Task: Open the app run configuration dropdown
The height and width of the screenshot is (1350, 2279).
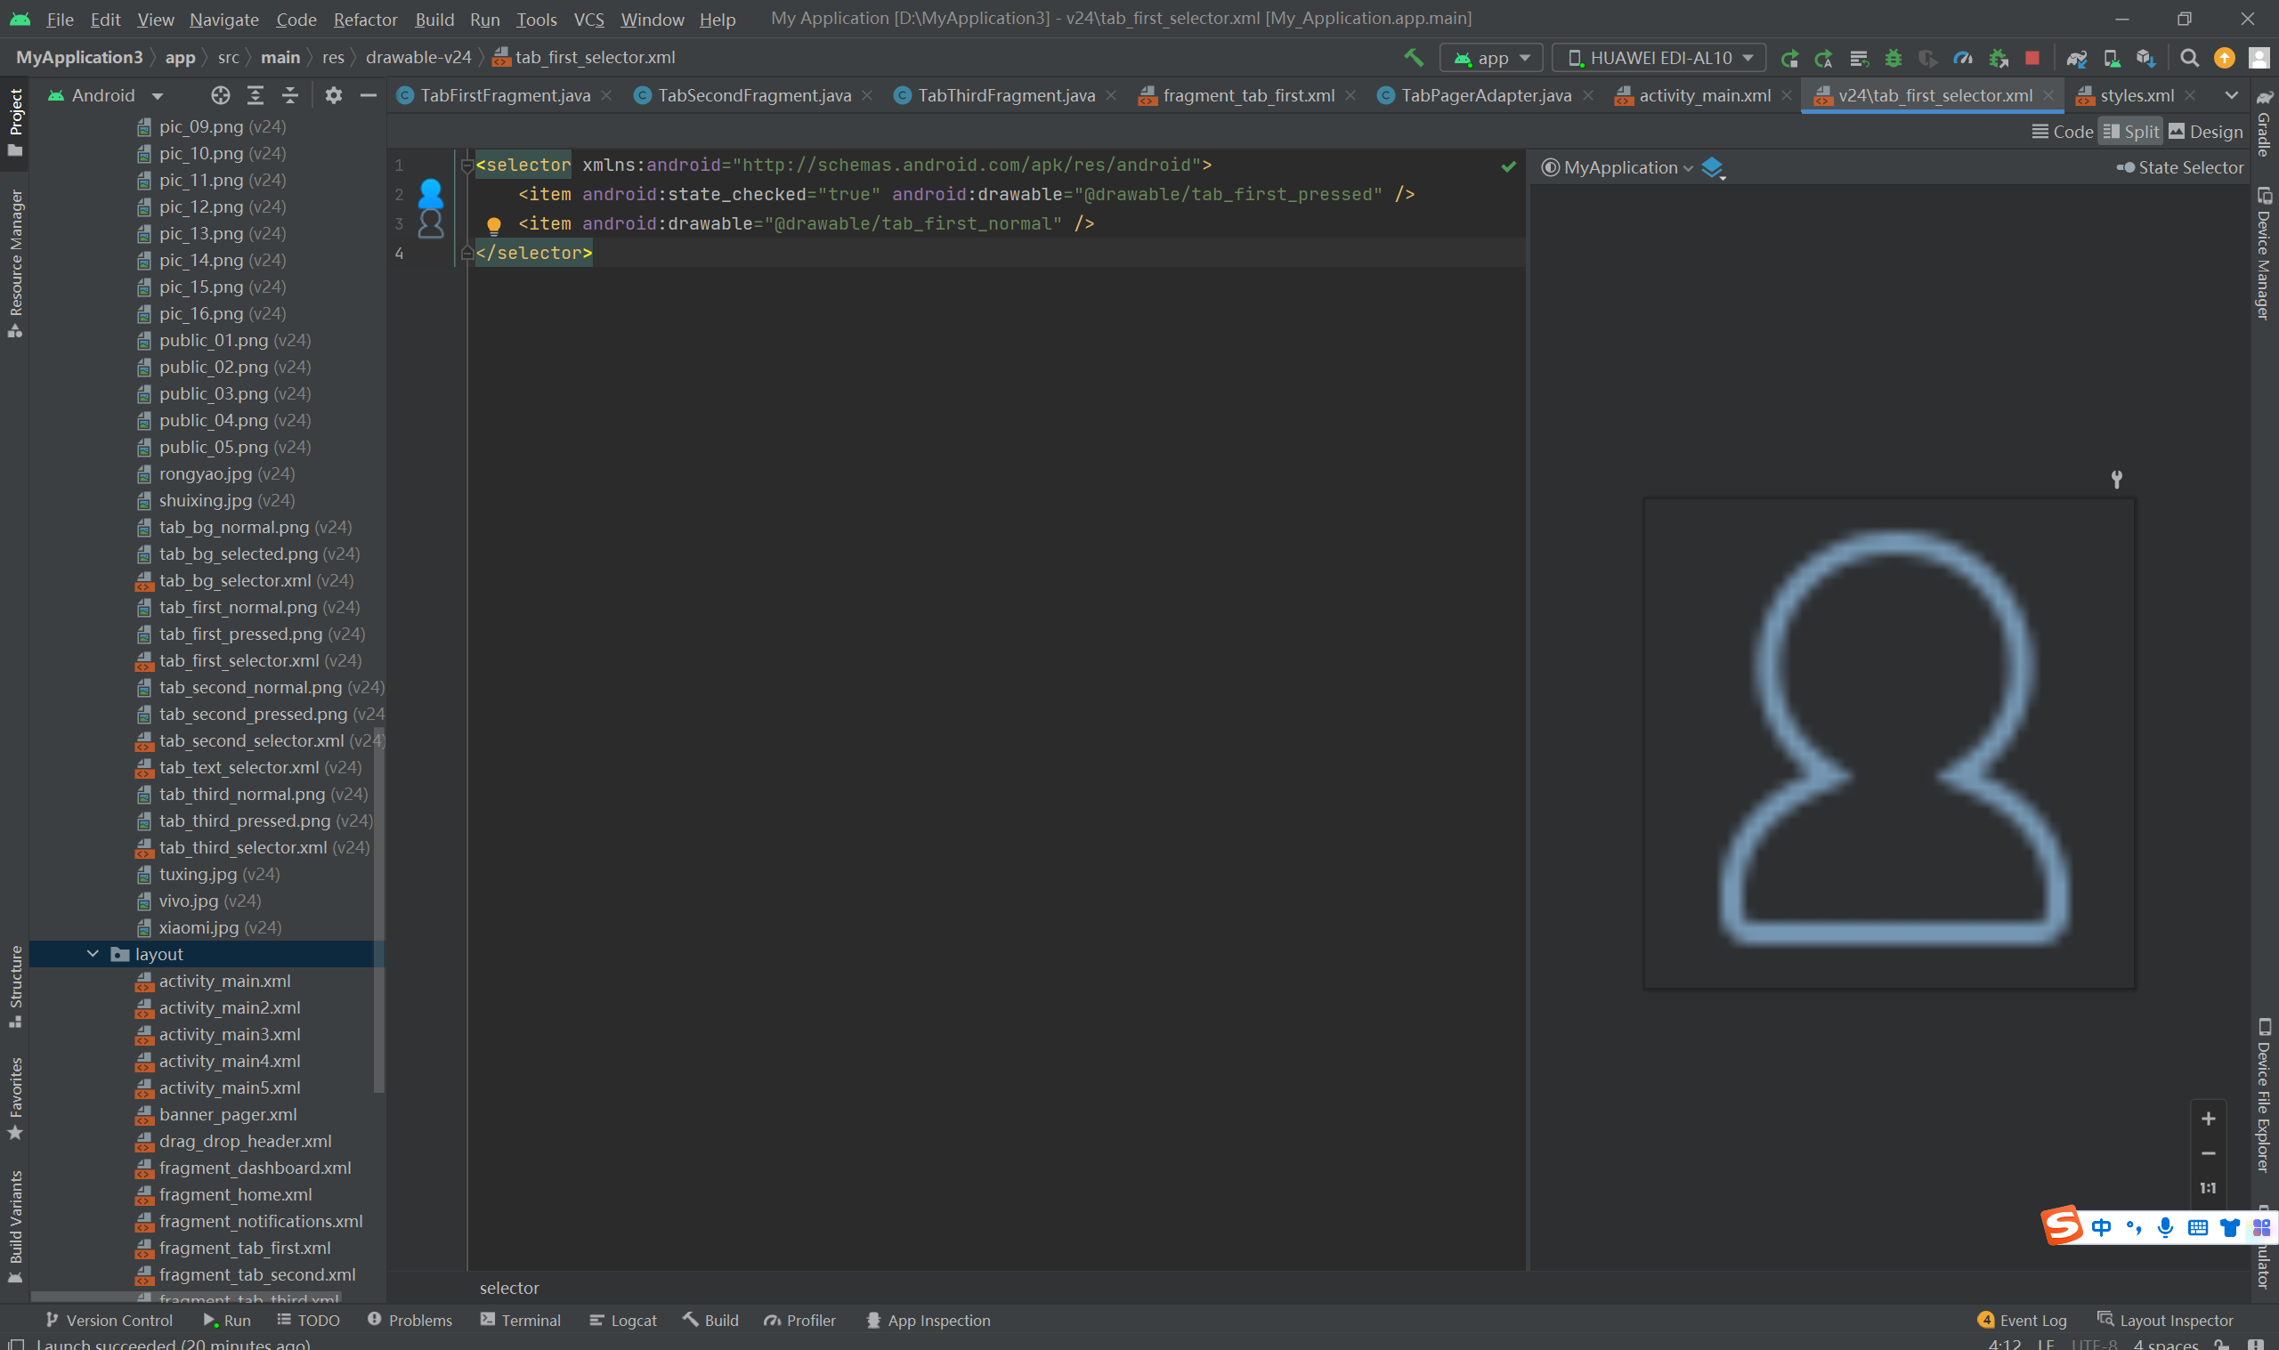Action: (1492, 57)
